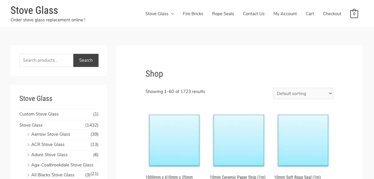Open the shopping cart bag icon
The image size is (374, 179).
[354, 14]
